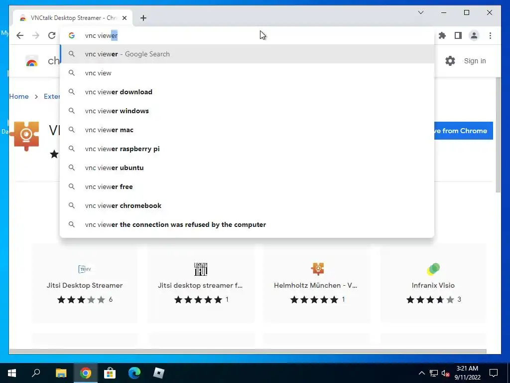The height and width of the screenshot is (383, 510).
Task: Select 'vnc viewer download' suggestion
Action: pos(247,92)
